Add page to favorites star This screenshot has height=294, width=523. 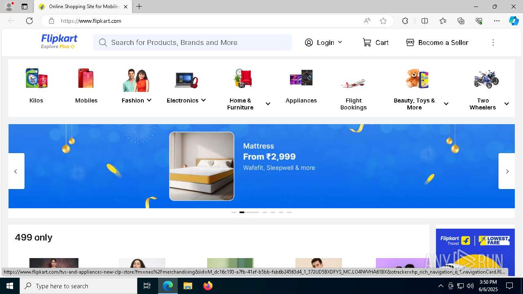point(383,21)
